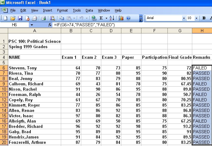Select Calhoun, Richard's final grade 67.45
Screen dimensions: 212x146
coord(180,84)
